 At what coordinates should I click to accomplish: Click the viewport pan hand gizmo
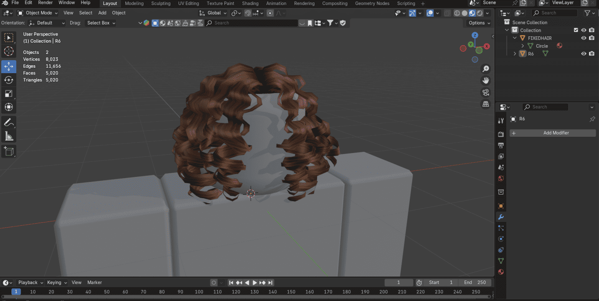pyautogui.click(x=485, y=81)
